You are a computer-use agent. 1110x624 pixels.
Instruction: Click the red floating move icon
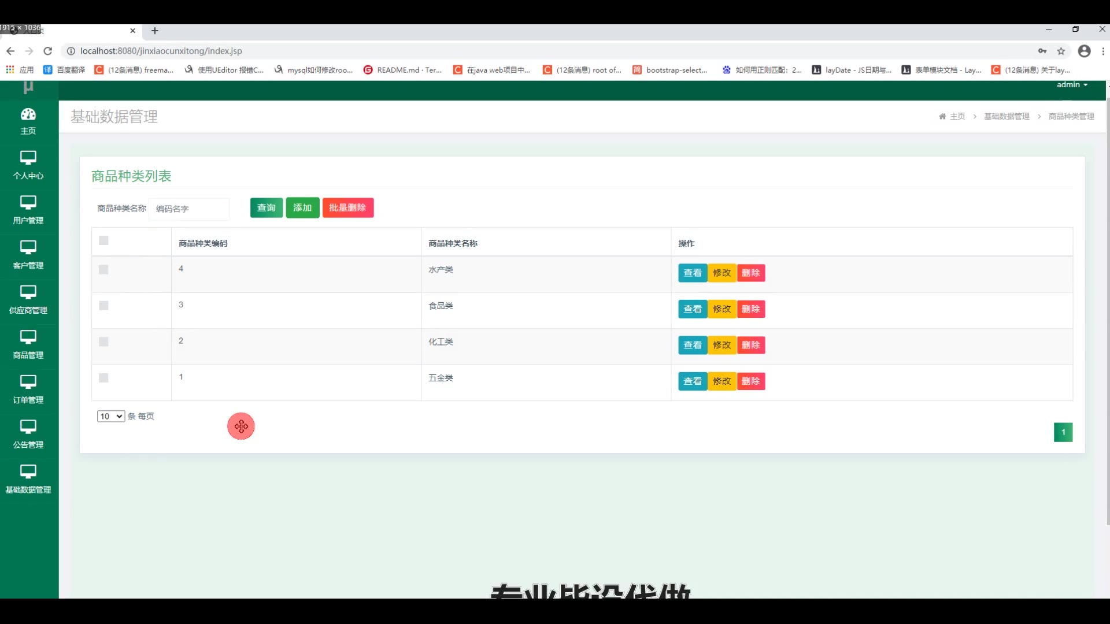(x=241, y=426)
